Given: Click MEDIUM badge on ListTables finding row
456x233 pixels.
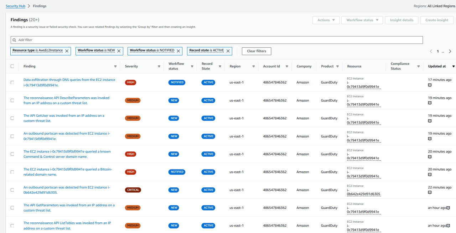Looking at the screenshot, I should point(133,226).
